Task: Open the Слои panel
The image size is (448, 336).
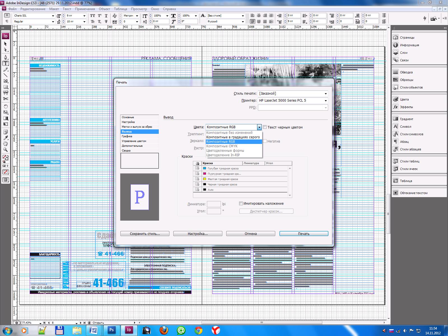Action: pos(403,53)
